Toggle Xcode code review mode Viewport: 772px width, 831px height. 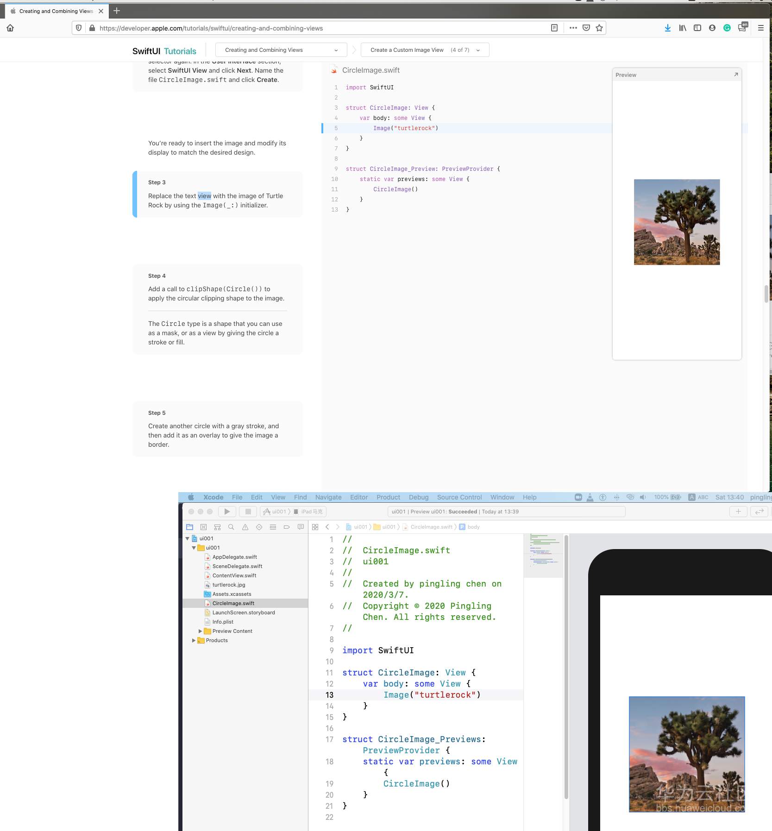coord(759,512)
